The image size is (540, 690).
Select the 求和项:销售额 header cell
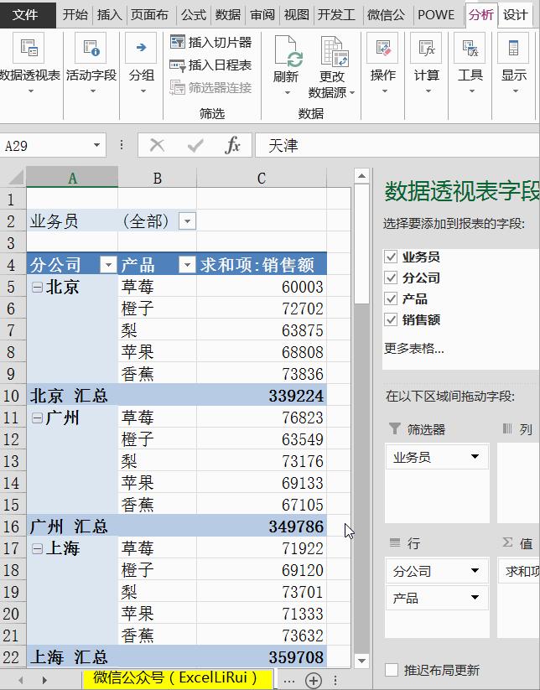[262, 264]
